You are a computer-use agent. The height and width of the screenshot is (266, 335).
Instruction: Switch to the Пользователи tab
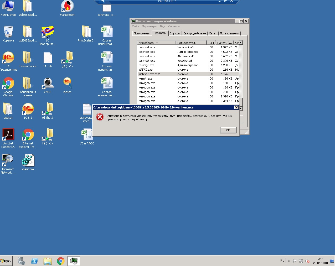229,33
